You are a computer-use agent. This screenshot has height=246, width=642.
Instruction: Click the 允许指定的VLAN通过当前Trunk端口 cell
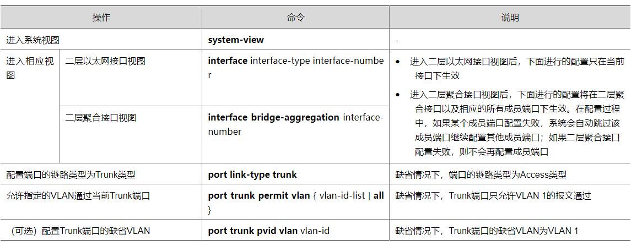pos(78,196)
